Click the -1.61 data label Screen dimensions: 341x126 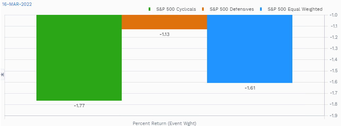pyautogui.click(x=250, y=88)
